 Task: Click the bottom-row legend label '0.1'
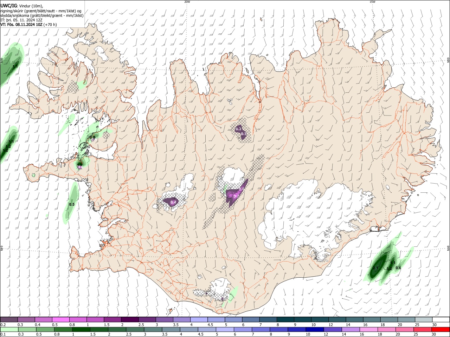click(x=3, y=335)
